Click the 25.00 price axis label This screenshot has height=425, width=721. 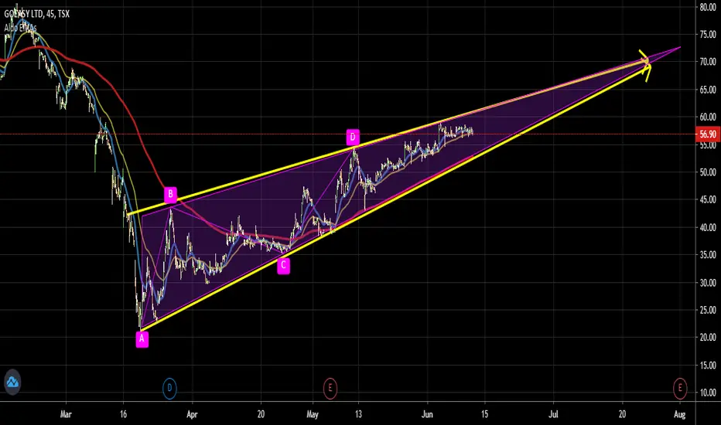[708, 310]
